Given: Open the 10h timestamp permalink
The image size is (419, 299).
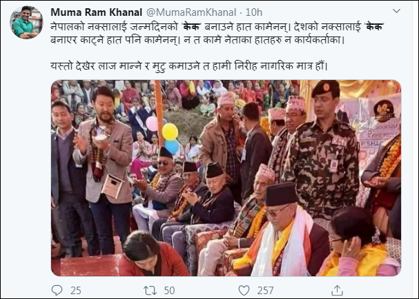Looking at the screenshot, I should (254, 12).
